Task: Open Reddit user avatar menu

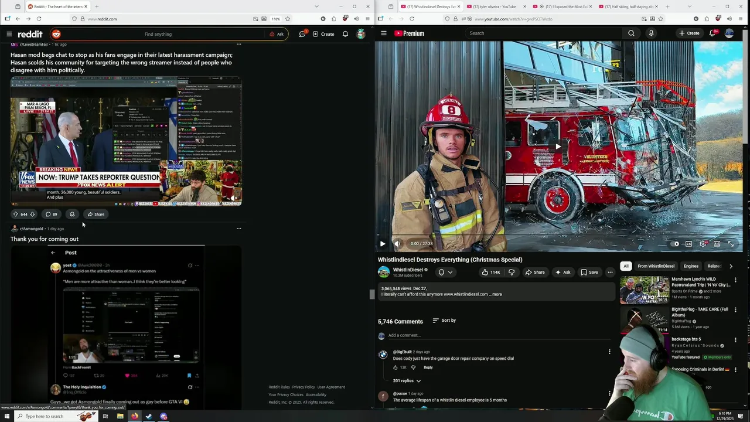Action: 361,34
